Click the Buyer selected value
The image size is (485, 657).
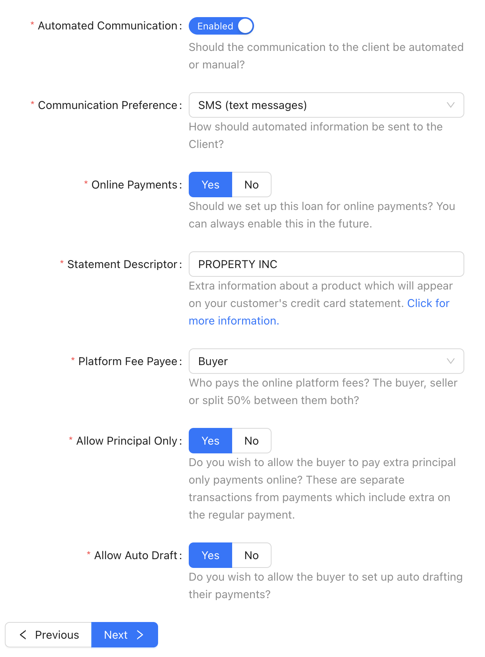coord(213,361)
